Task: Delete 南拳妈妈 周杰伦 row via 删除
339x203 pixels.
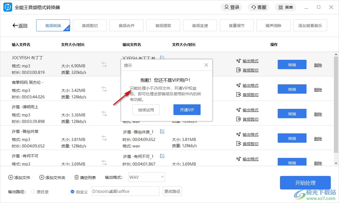Action: point(318,90)
